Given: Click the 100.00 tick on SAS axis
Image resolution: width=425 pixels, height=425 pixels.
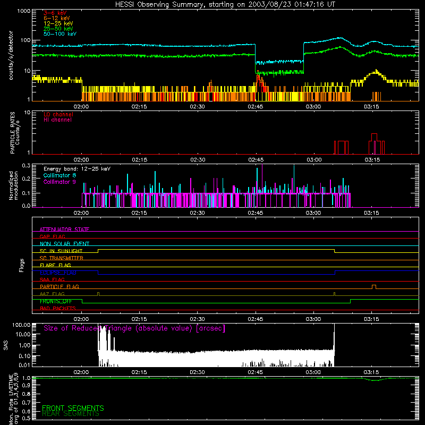Looking at the screenshot, I should 21,325.
